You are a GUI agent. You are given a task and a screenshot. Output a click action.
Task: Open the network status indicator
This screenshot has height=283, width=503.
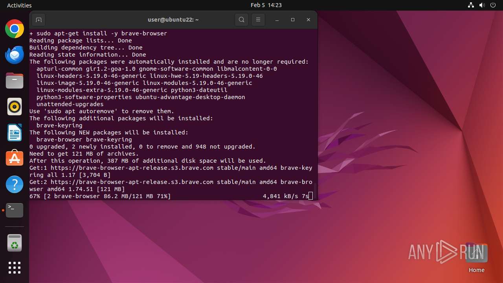[x=471, y=5]
